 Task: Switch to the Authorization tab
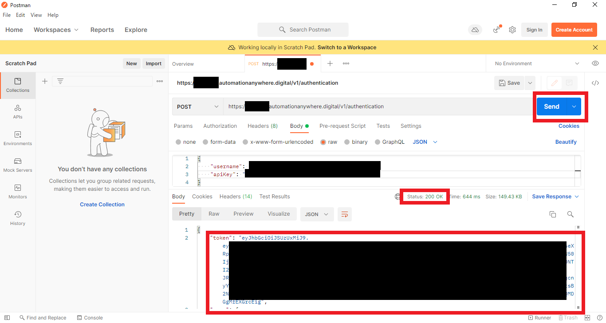pyautogui.click(x=220, y=126)
